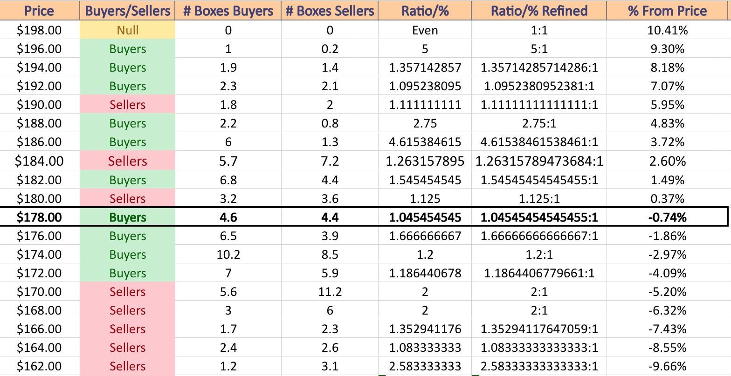Click the $186.00 price cell

[40, 142]
